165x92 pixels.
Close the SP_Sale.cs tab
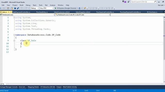(11, 12)
